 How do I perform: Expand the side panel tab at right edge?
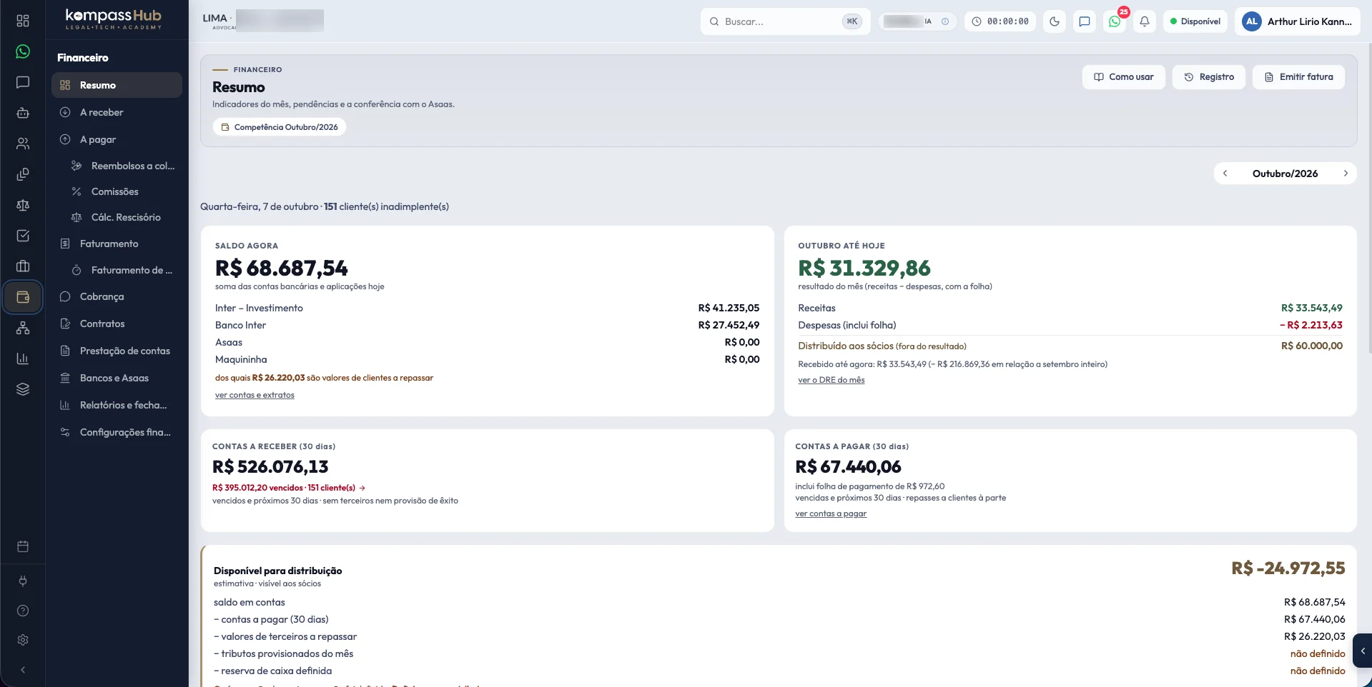pos(1363,651)
